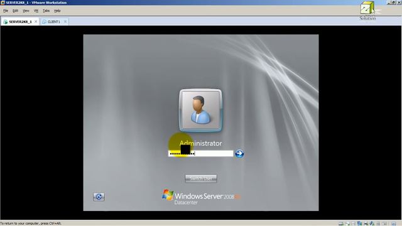Close the CLIENT1 tab

[x=65, y=21]
